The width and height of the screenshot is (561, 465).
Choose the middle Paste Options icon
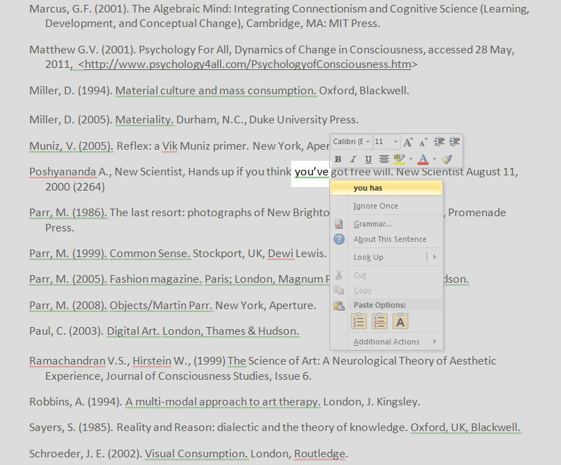coord(379,322)
